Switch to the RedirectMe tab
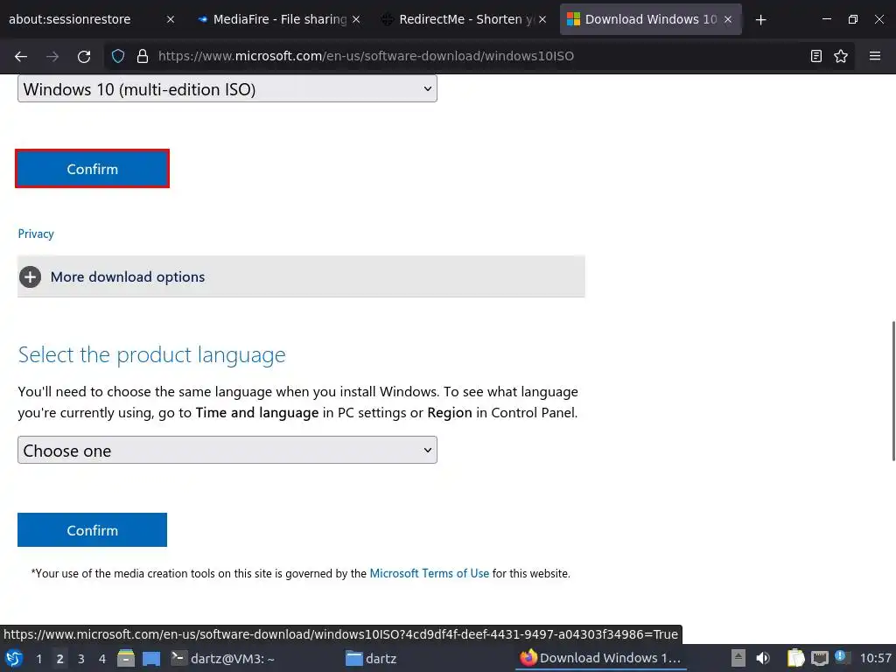896x672 pixels. pos(465,19)
